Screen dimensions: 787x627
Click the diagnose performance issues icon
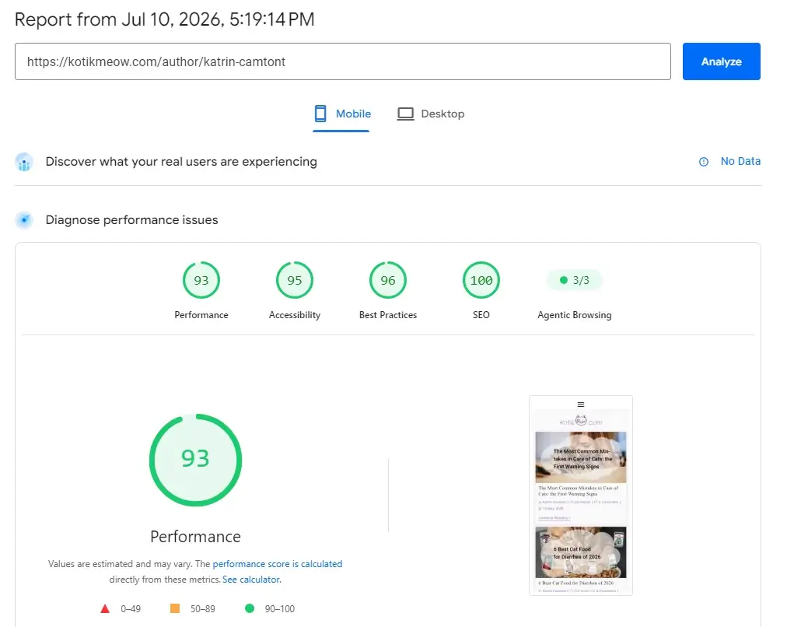24,220
